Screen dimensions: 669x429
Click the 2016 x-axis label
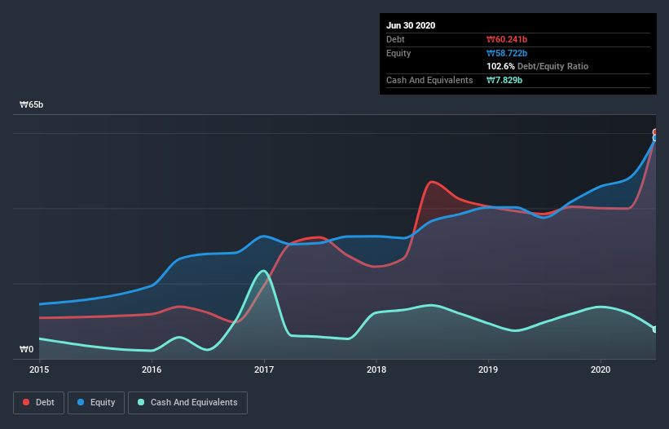tap(152, 369)
